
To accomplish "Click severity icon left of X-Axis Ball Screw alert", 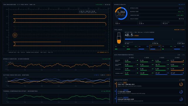I will [x=115, y=91].
